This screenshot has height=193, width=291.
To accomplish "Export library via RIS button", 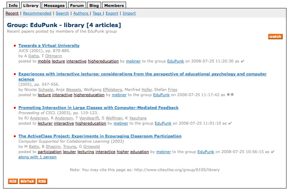I will (x=13, y=181).
